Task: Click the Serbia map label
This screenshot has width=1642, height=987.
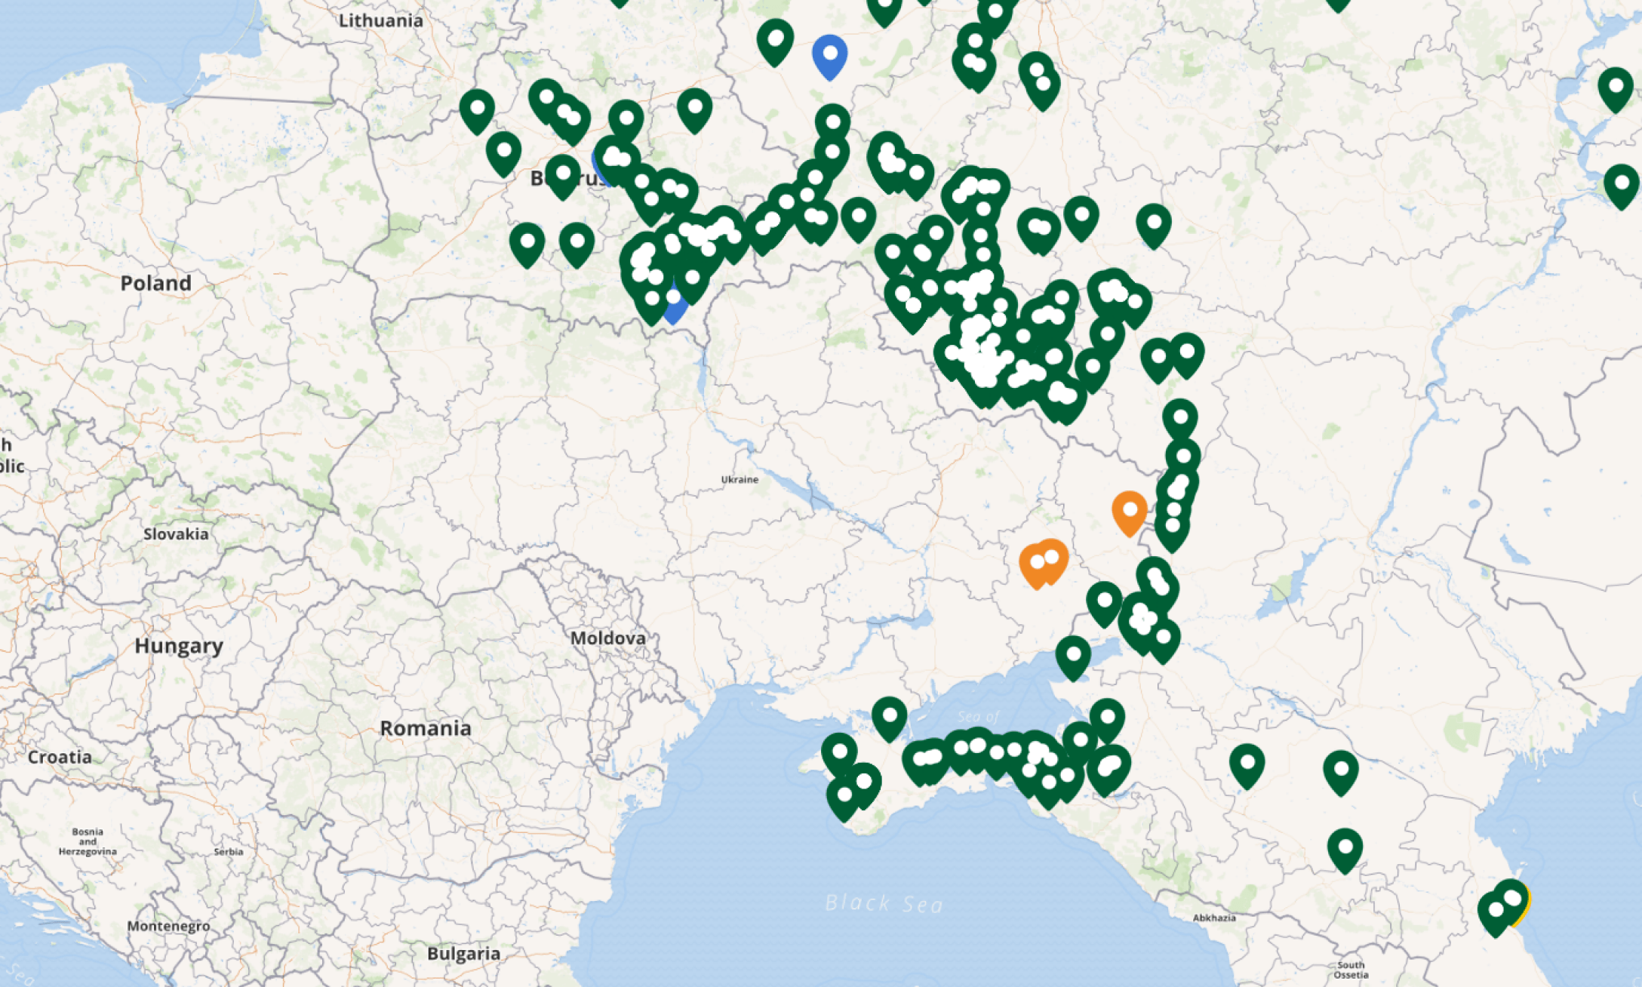Action: 228,851
